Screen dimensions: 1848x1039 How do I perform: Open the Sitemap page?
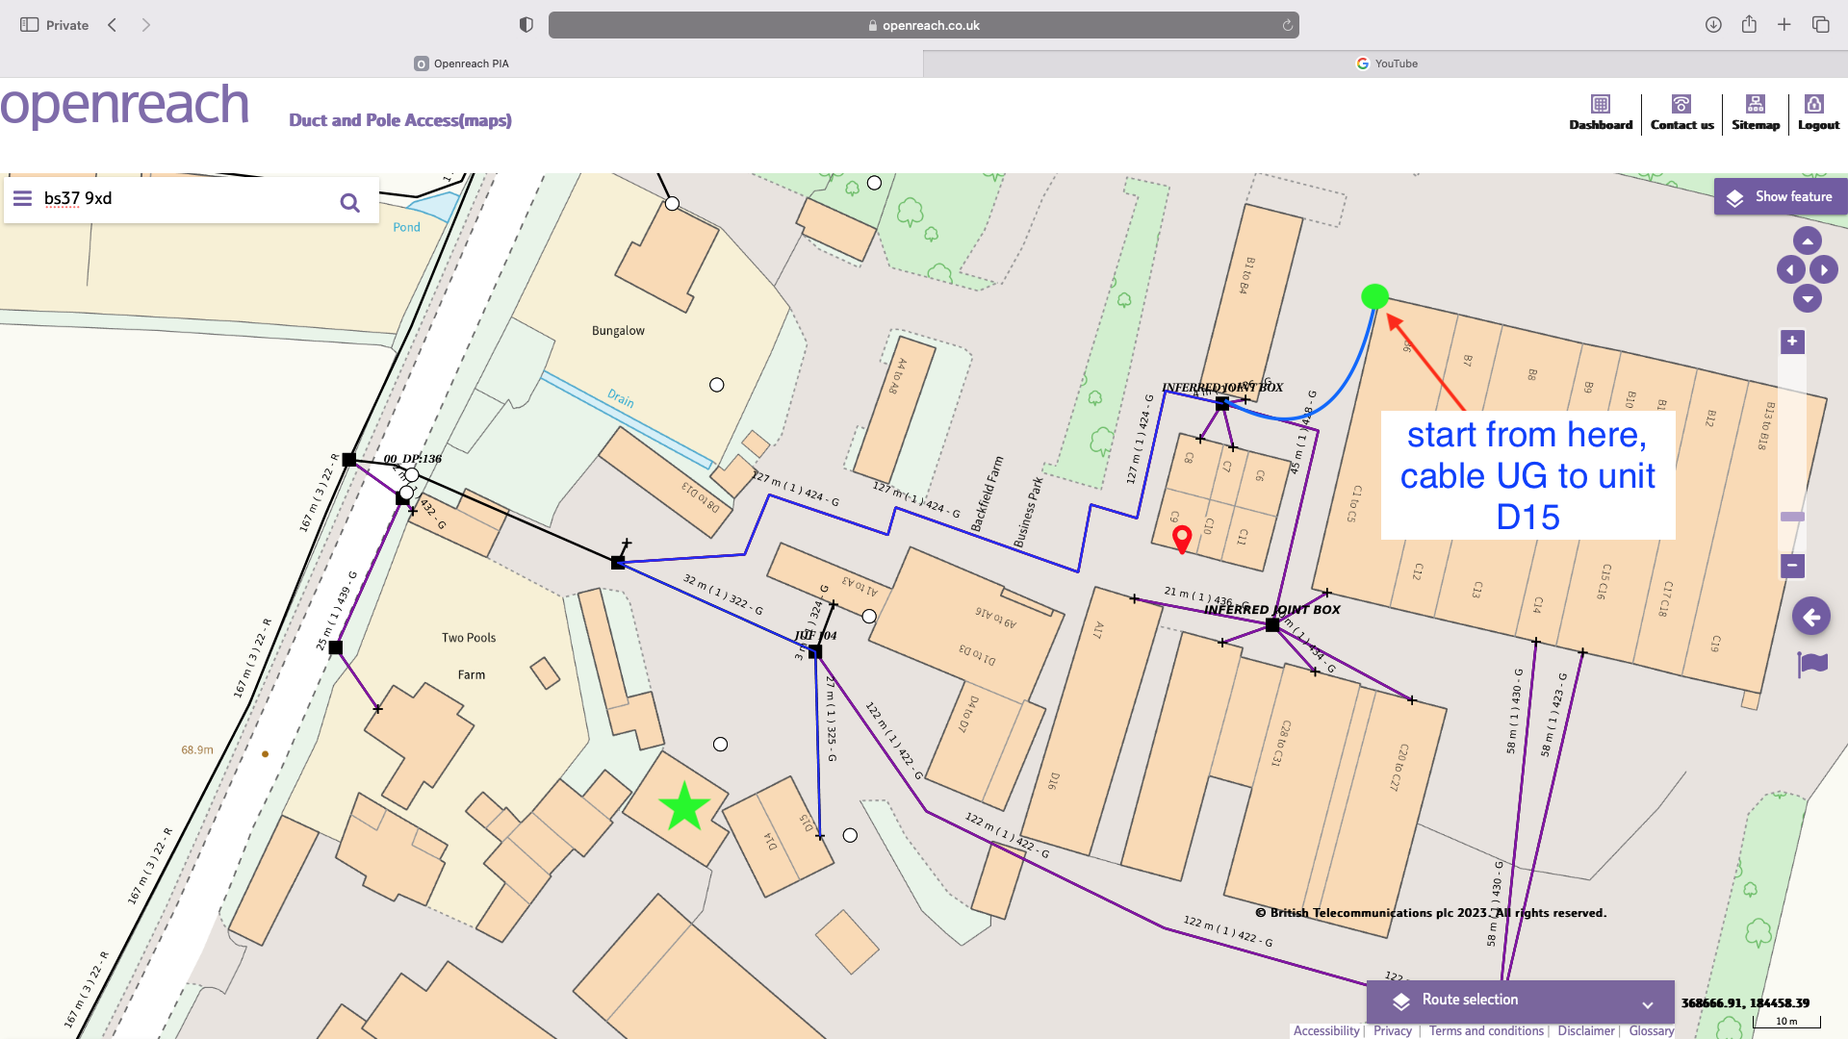1755,113
